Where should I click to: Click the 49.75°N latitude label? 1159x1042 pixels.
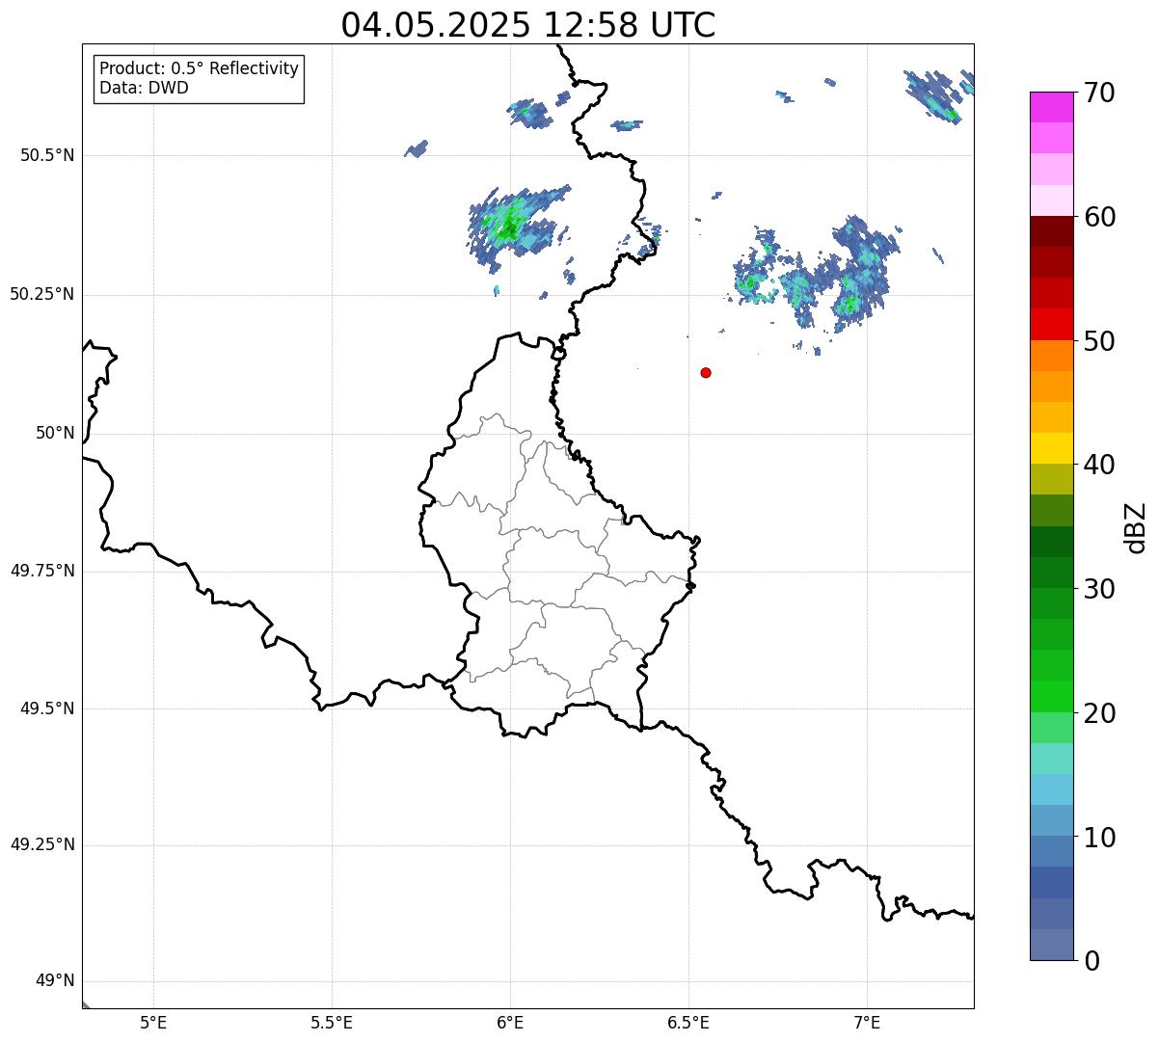pyautogui.click(x=42, y=571)
